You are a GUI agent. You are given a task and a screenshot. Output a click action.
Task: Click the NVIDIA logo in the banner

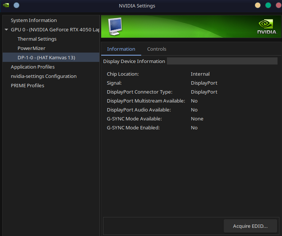pos(267,27)
